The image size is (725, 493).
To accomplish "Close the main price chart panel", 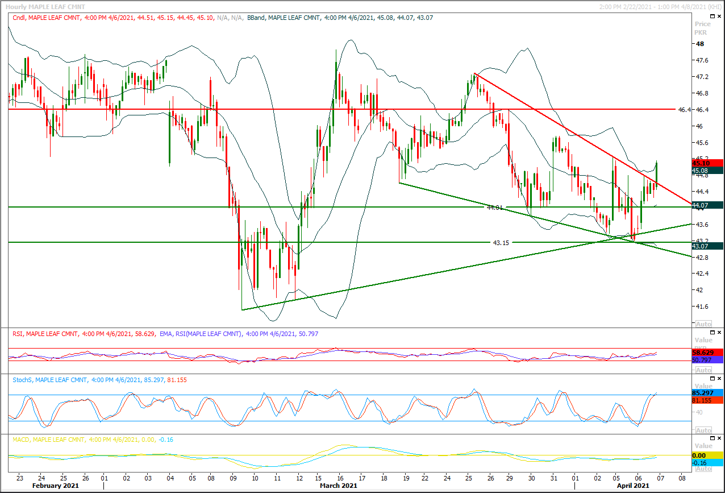I will 720,17.
